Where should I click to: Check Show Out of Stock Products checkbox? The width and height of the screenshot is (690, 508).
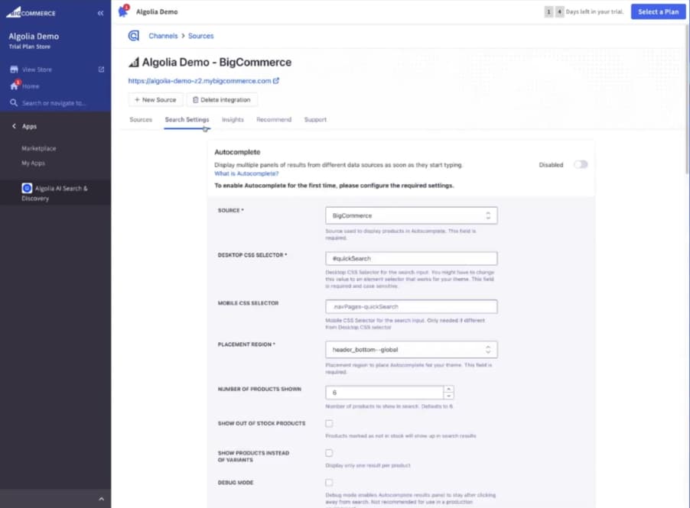[x=329, y=423]
